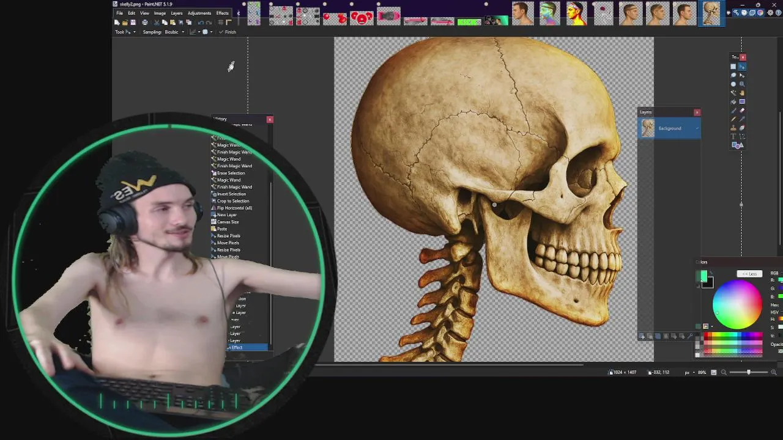Select the Paint Bucket tool

point(733,101)
